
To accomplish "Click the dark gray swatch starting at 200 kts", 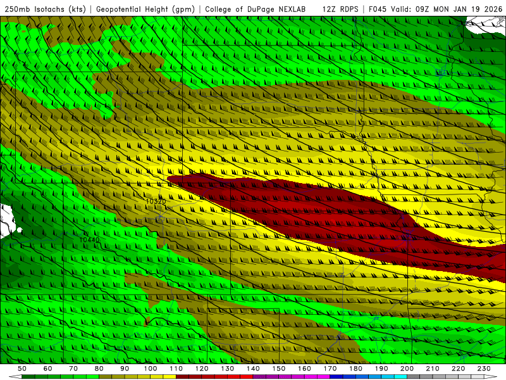I will (x=414, y=377).
